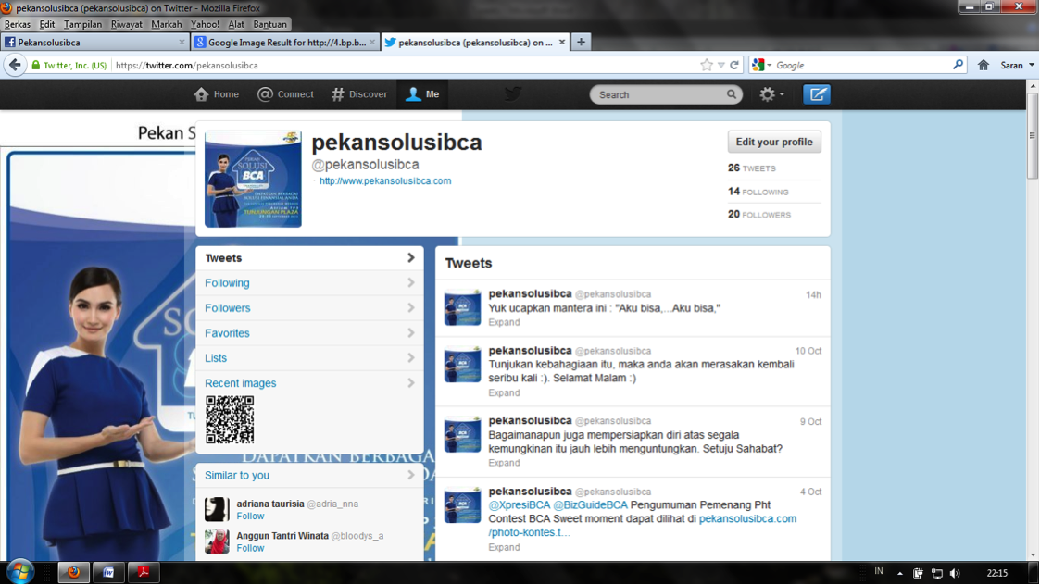The image size is (1040, 585).
Task: Expand the Following list
Action: (x=308, y=283)
